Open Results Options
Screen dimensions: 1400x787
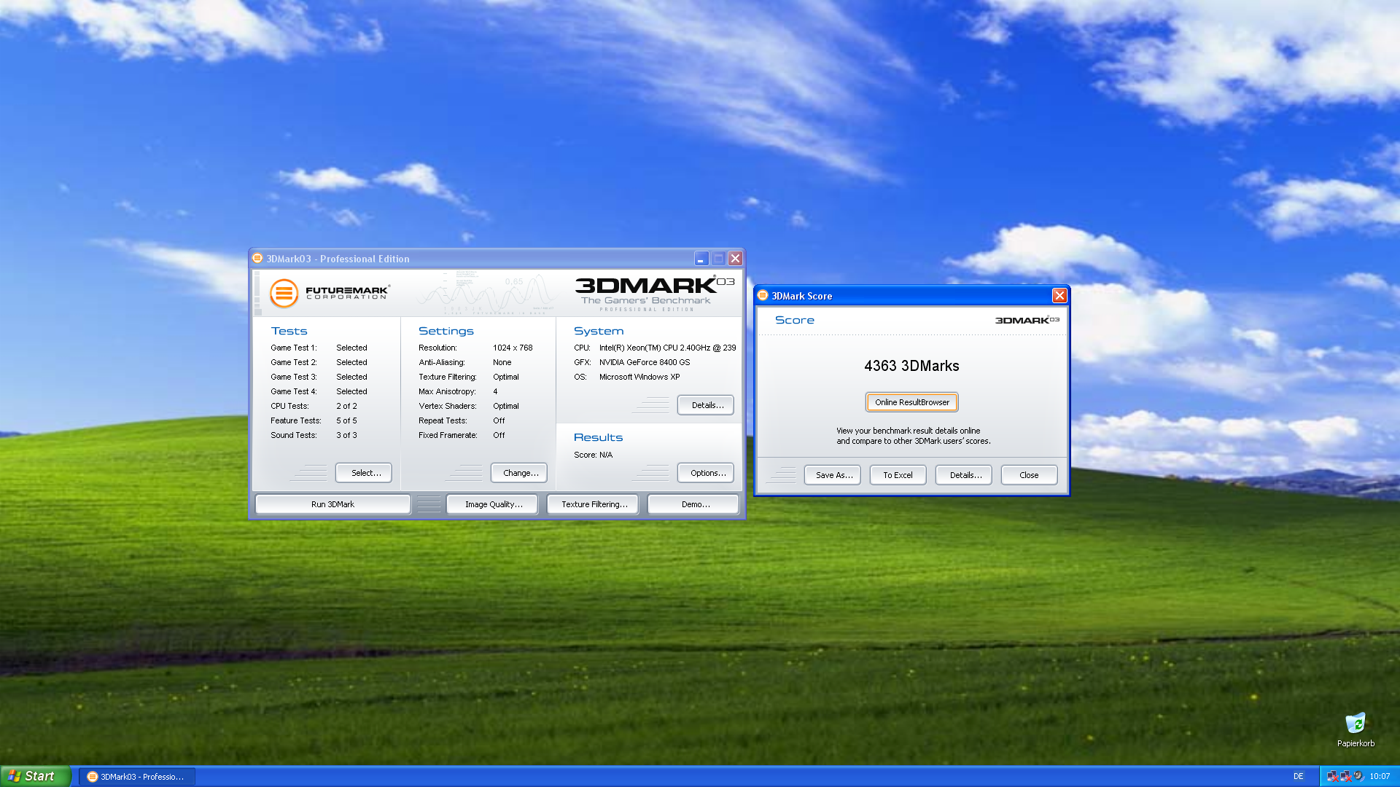[705, 472]
